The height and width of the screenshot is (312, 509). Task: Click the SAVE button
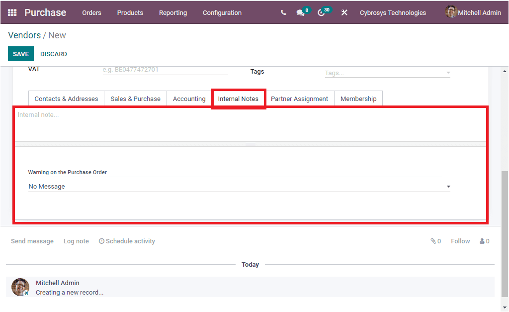(20, 54)
